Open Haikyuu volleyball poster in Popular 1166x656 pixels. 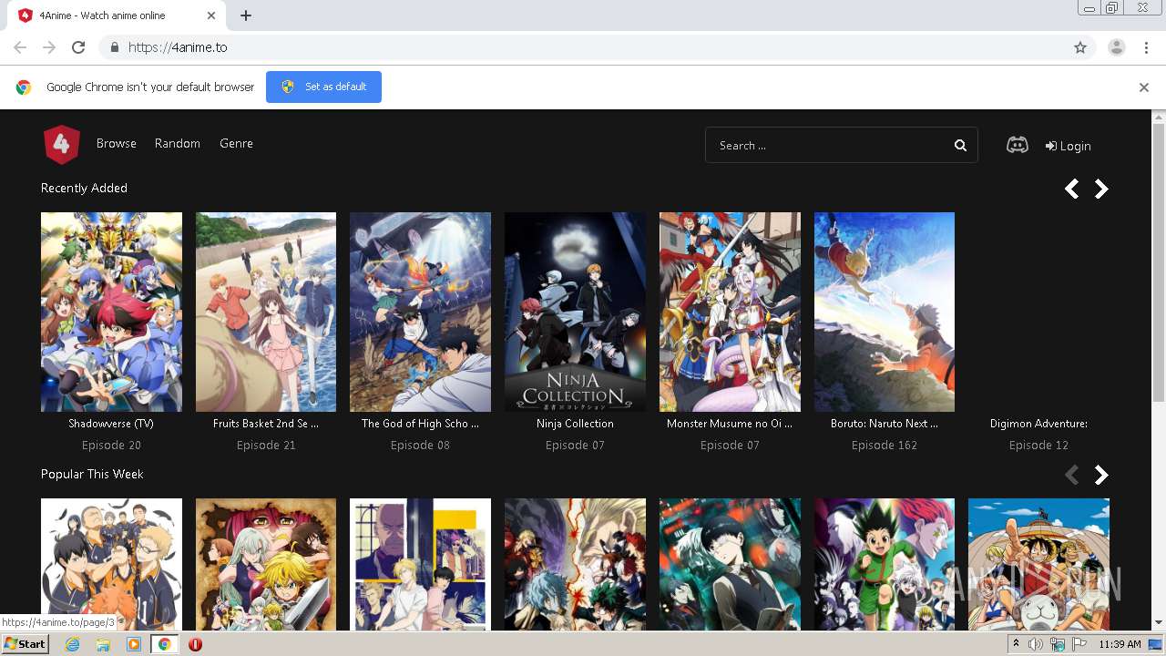click(x=111, y=564)
